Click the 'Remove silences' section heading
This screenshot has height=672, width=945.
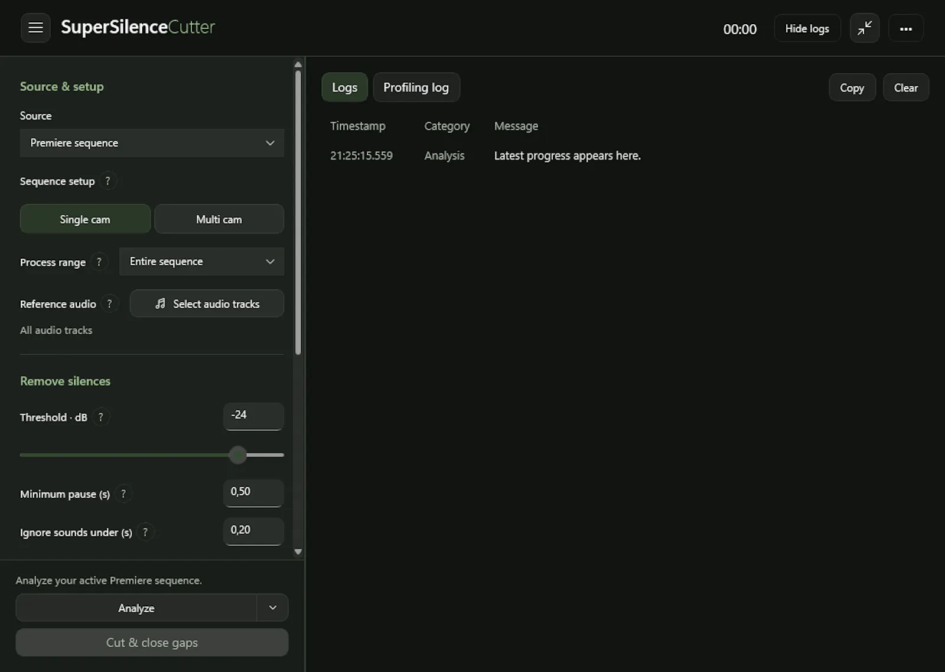tap(66, 381)
